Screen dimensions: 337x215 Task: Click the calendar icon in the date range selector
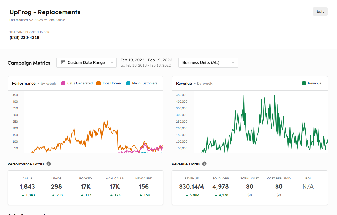[63, 63]
